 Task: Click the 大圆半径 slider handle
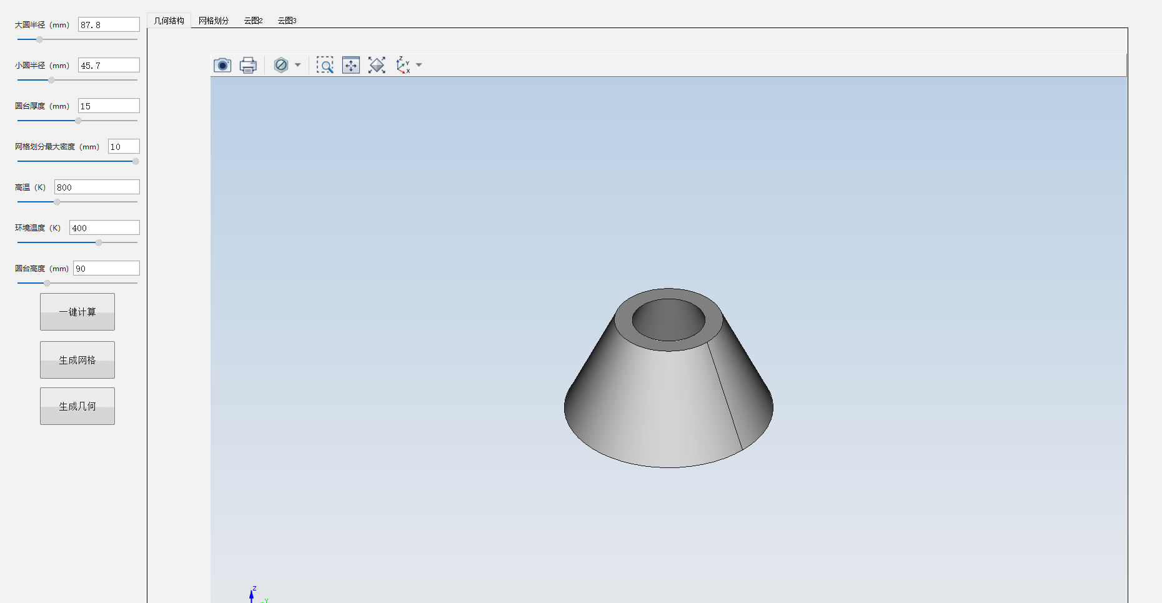[x=39, y=39]
